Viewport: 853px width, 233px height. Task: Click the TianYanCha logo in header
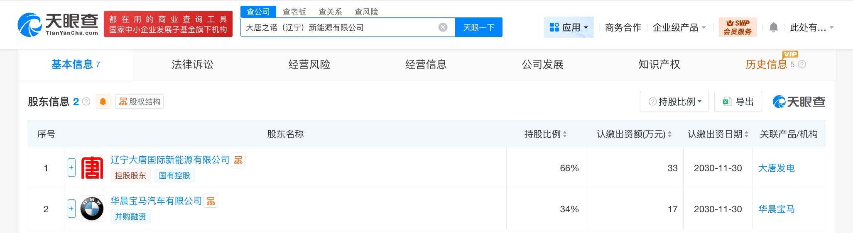[x=58, y=24]
